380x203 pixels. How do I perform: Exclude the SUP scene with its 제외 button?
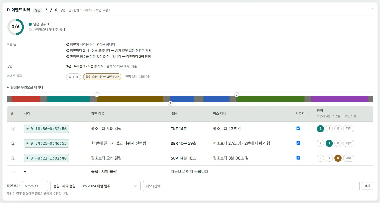[x=349, y=158]
